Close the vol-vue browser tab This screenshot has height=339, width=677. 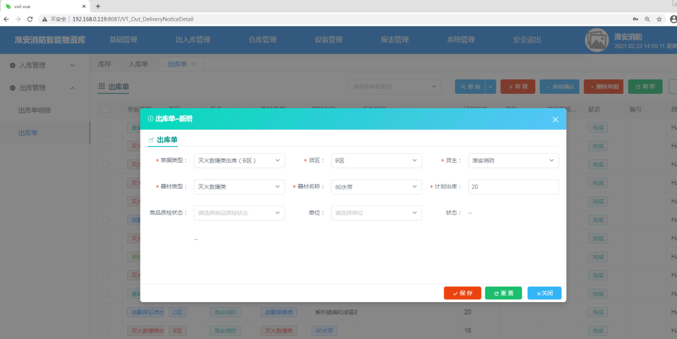point(84,6)
